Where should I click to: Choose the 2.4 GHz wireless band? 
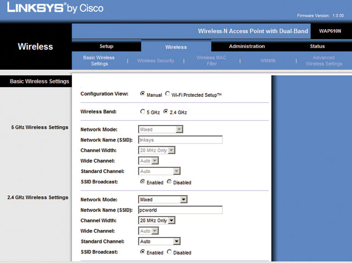(166, 111)
